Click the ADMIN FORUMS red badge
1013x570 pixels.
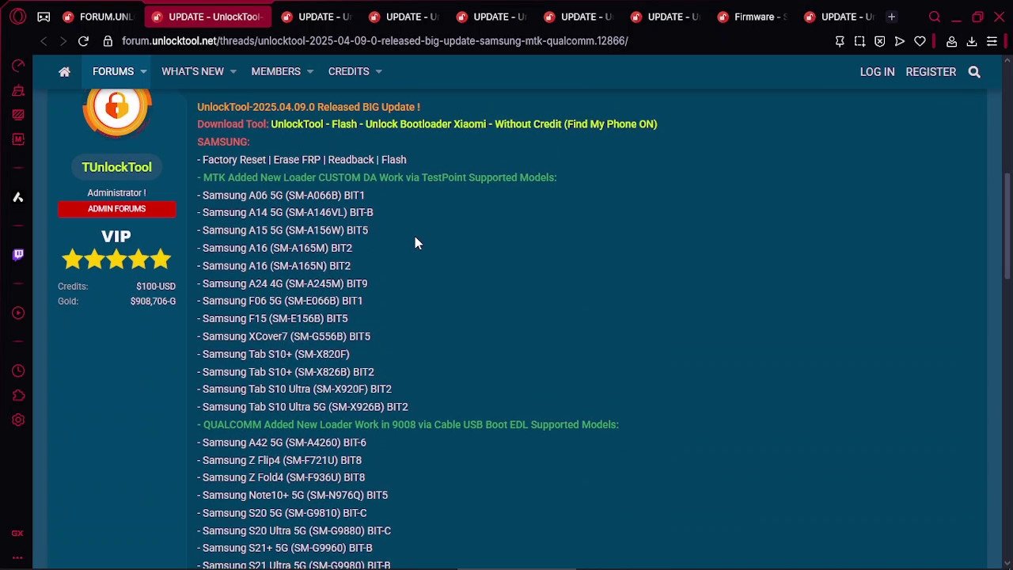point(116,209)
